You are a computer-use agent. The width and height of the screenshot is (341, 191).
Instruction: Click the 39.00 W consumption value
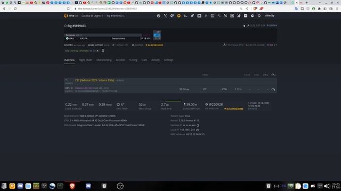(190, 105)
